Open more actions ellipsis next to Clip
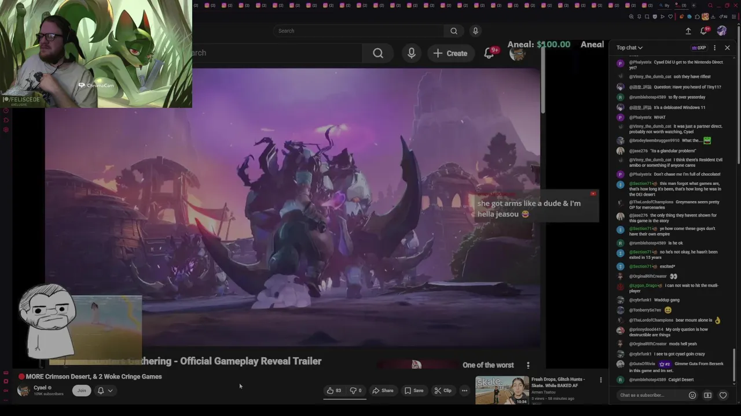741x416 pixels. point(464,391)
